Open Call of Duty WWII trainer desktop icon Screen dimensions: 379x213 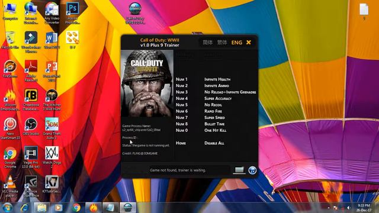[135, 13]
